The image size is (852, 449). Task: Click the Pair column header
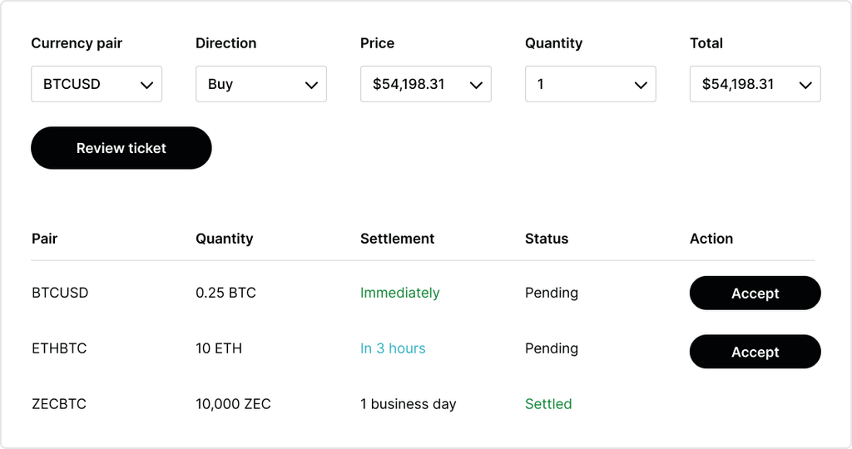coord(45,239)
